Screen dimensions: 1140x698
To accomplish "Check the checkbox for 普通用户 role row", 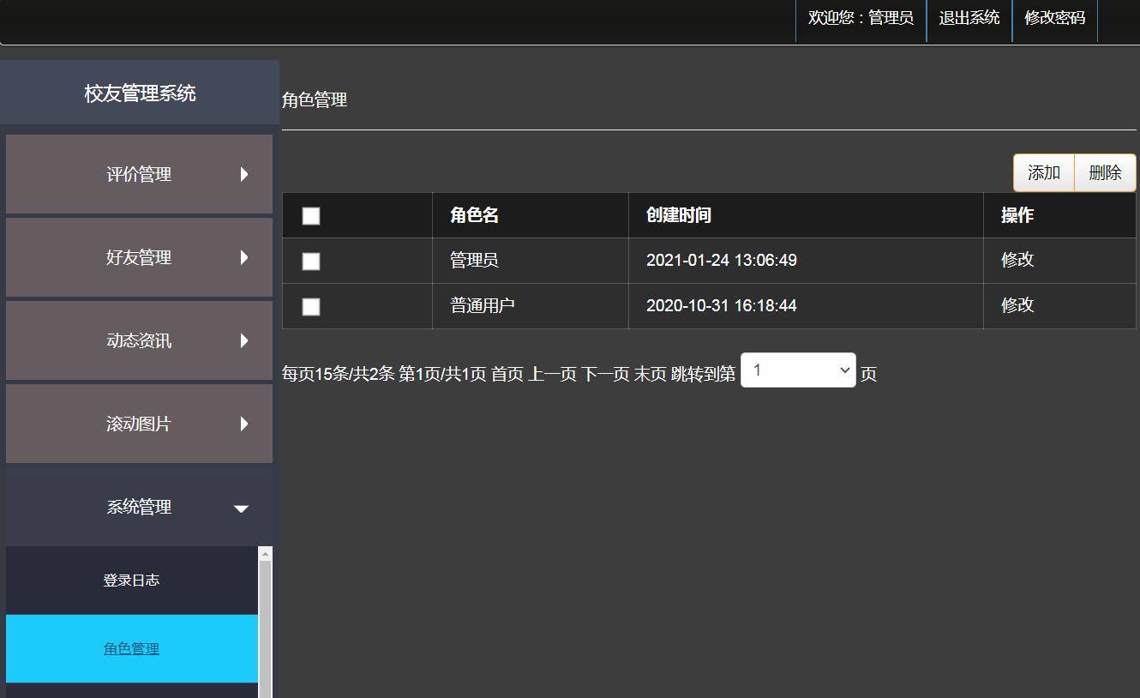I will coord(310,306).
